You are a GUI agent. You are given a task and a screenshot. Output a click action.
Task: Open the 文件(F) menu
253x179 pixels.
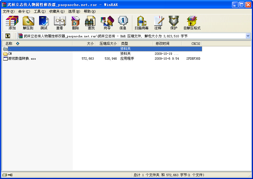9,11
